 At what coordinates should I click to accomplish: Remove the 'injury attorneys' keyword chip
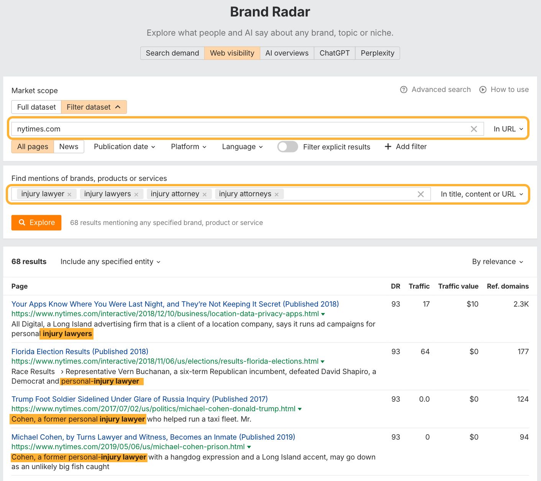[x=277, y=195]
